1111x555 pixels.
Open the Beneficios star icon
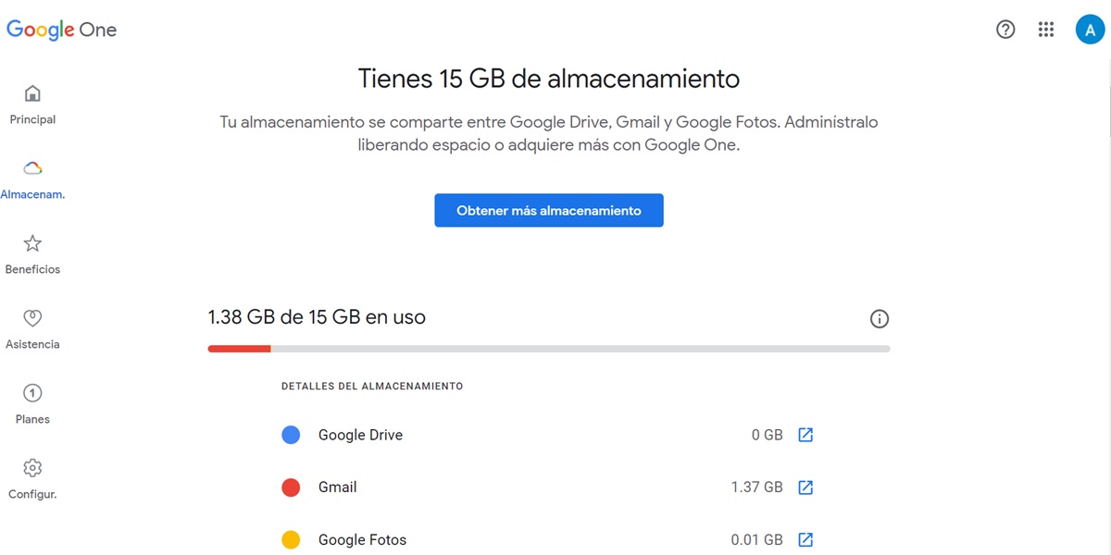32,243
